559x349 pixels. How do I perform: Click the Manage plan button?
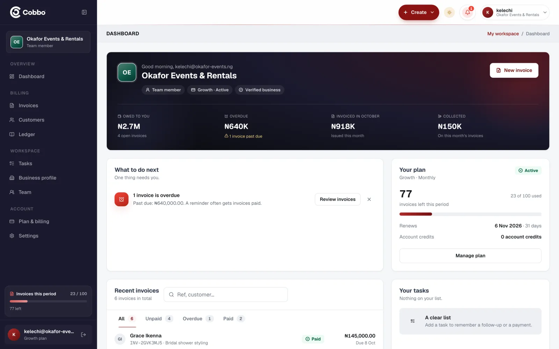(470, 256)
